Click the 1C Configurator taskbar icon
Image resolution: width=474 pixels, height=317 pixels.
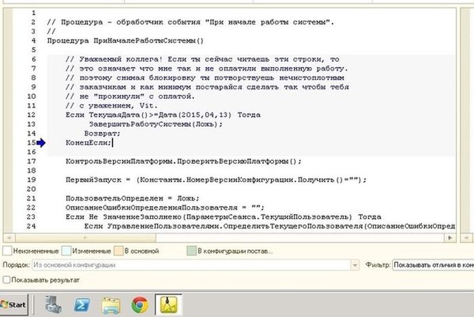point(167,305)
